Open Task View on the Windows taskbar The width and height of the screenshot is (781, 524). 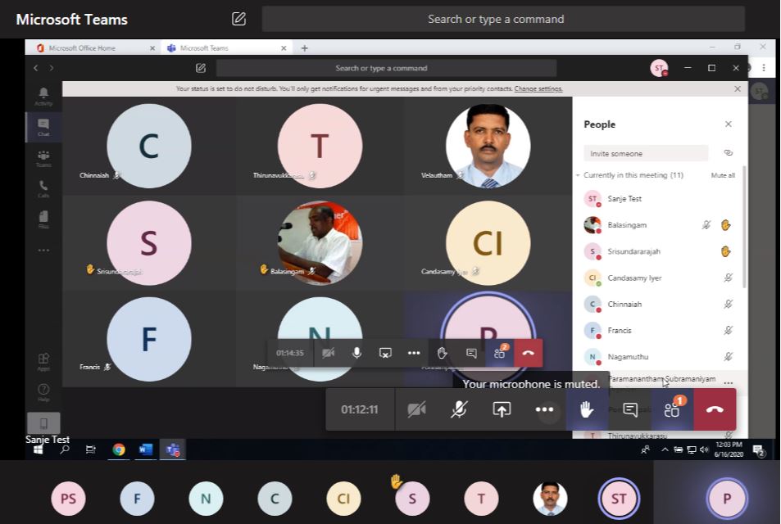coord(90,449)
